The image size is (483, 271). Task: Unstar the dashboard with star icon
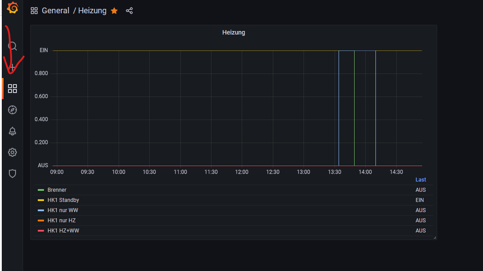click(114, 11)
